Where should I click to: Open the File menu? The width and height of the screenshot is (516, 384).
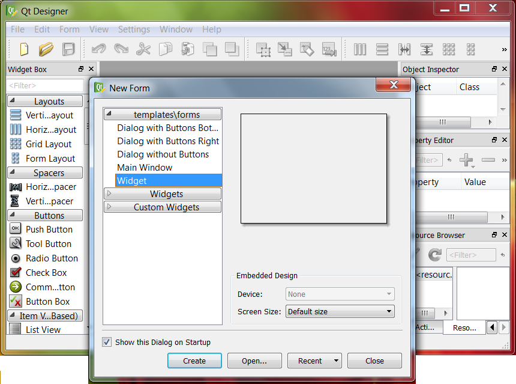click(17, 29)
